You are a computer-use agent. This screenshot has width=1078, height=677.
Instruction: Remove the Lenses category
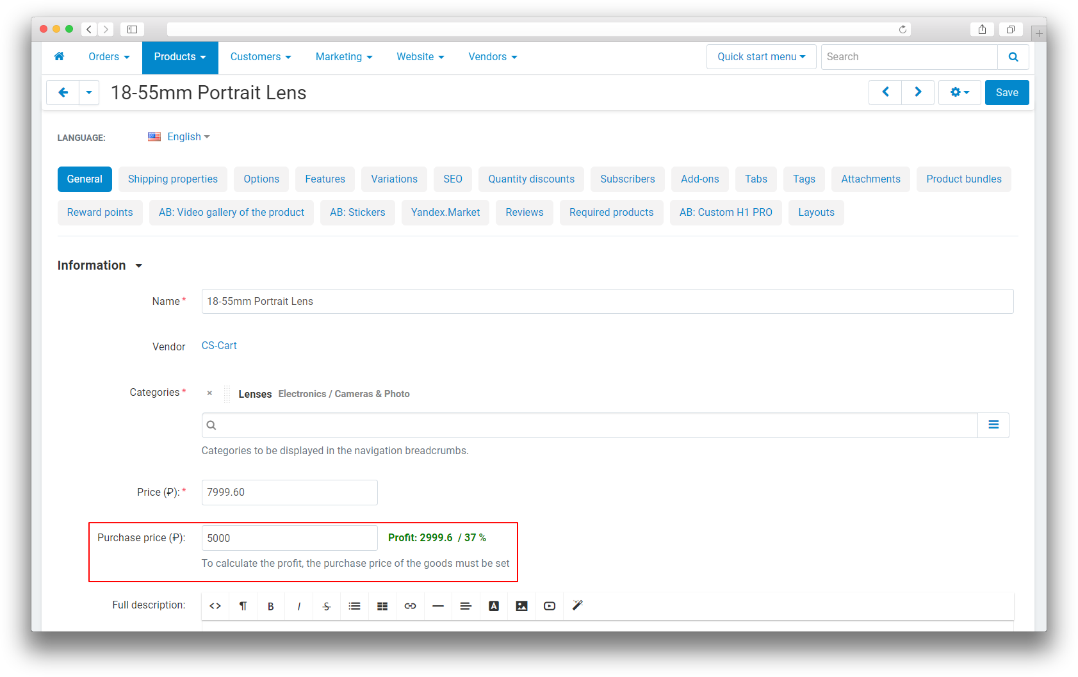209,393
